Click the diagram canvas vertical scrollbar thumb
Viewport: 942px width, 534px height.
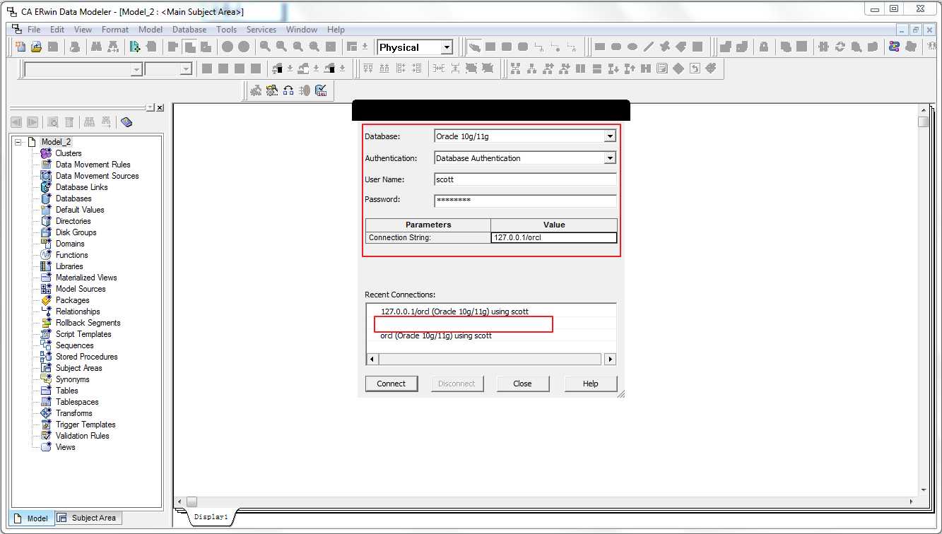(x=924, y=121)
